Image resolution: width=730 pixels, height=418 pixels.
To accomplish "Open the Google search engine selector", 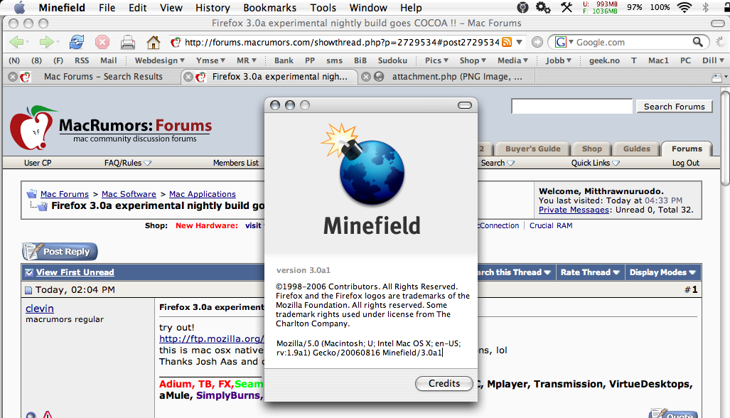I will 564,43.
